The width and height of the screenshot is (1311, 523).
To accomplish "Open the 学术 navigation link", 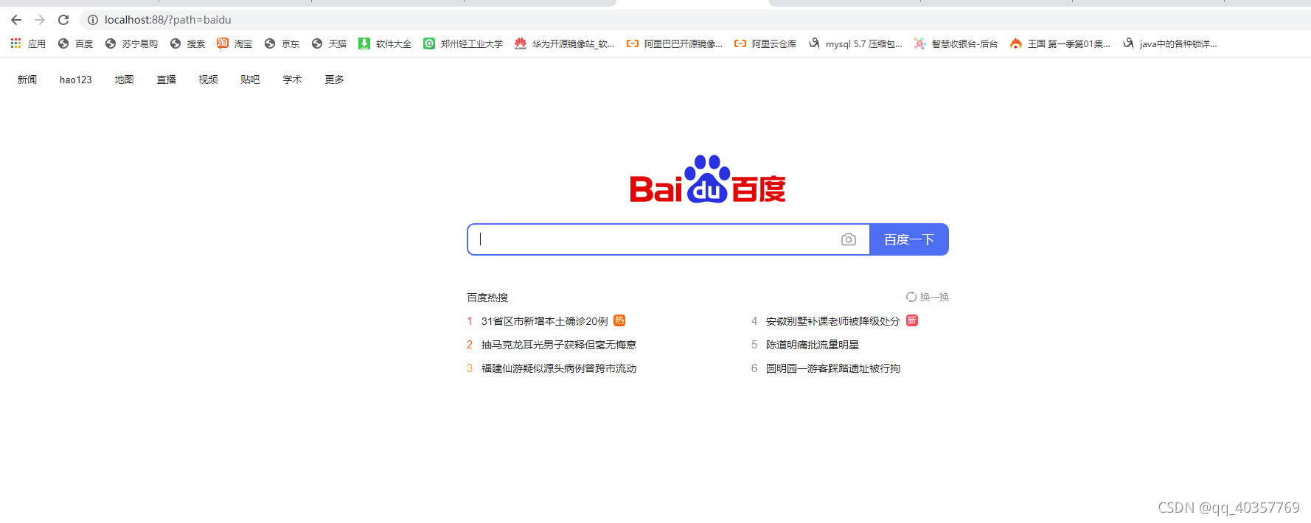I will pos(292,80).
